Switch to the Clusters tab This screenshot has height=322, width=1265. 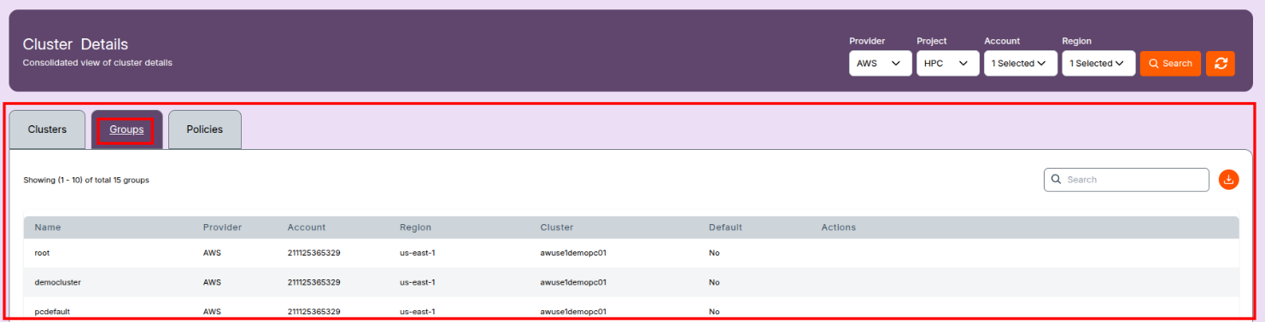[x=47, y=129]
